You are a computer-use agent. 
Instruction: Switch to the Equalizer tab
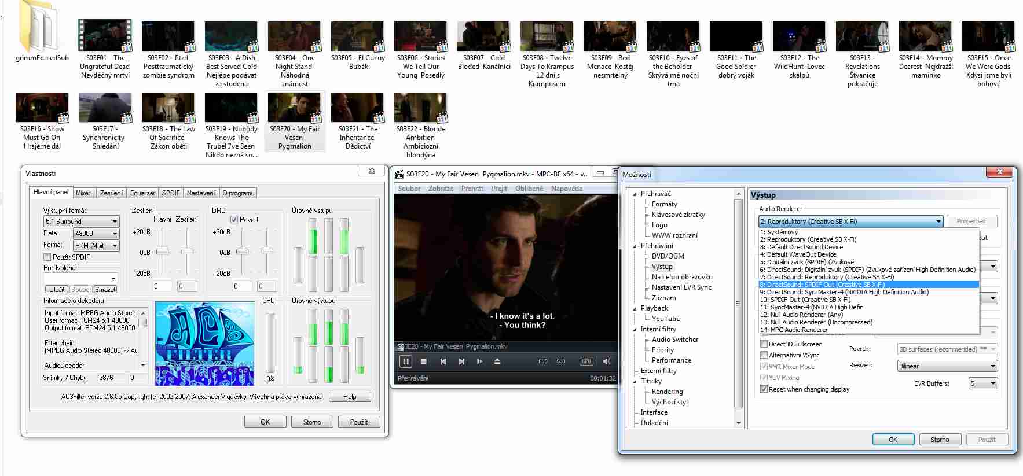[142, 193]
